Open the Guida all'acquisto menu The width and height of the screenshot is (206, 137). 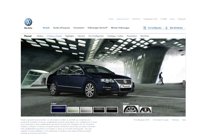click(x=62, y=28)
